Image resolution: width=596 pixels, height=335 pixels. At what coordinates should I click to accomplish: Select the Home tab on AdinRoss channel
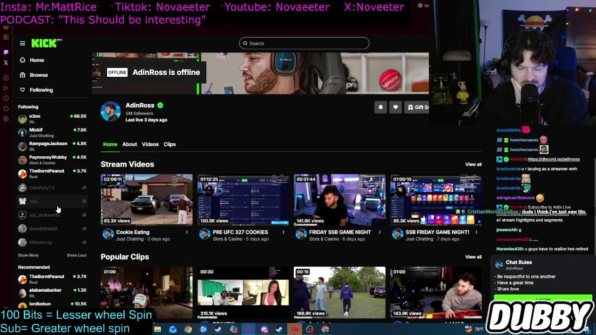click(110, 144)
